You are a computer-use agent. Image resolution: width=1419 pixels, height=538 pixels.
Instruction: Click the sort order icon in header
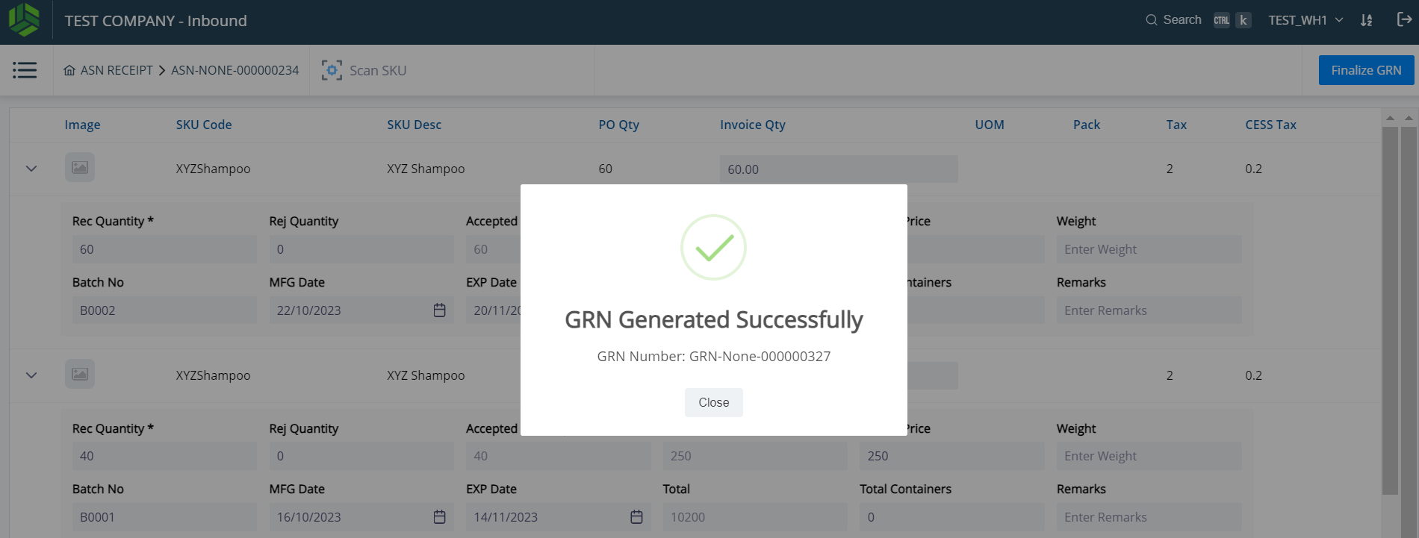tap(1366, 20)
